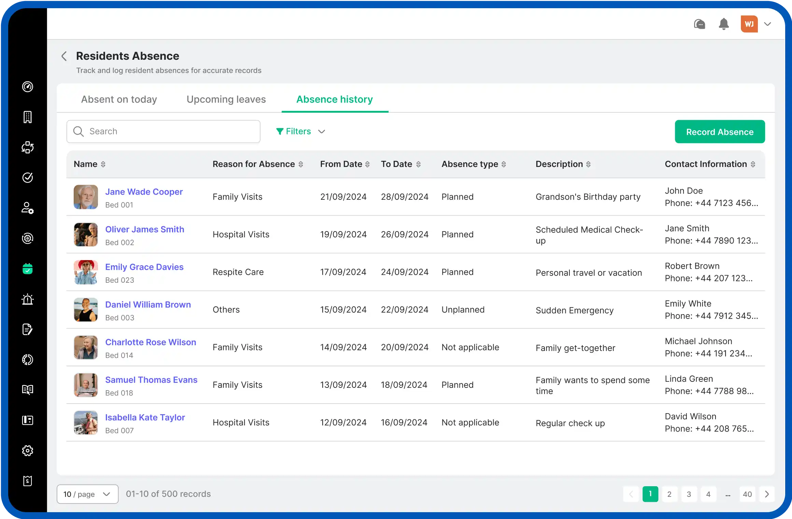Open Emily Grace Davies' profile link
The width and height of the screenshot is (792, 519).
[x=144, y=267]
